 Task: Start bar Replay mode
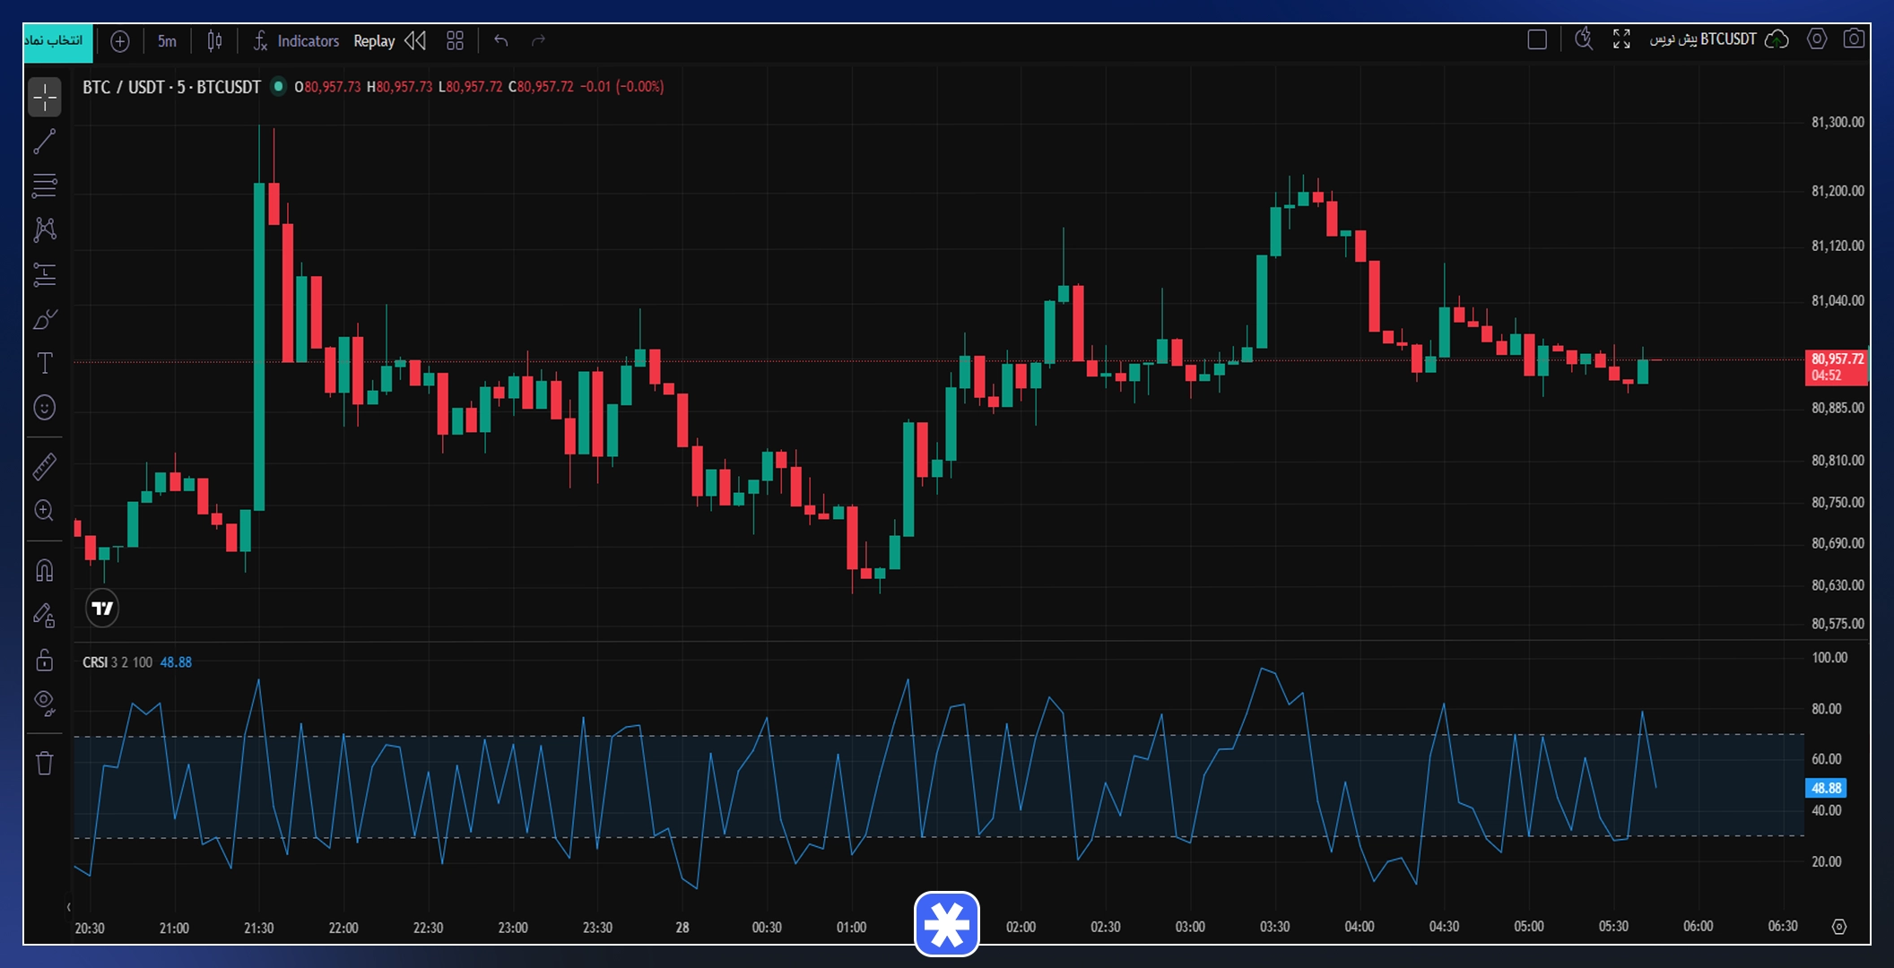(389, 41)
